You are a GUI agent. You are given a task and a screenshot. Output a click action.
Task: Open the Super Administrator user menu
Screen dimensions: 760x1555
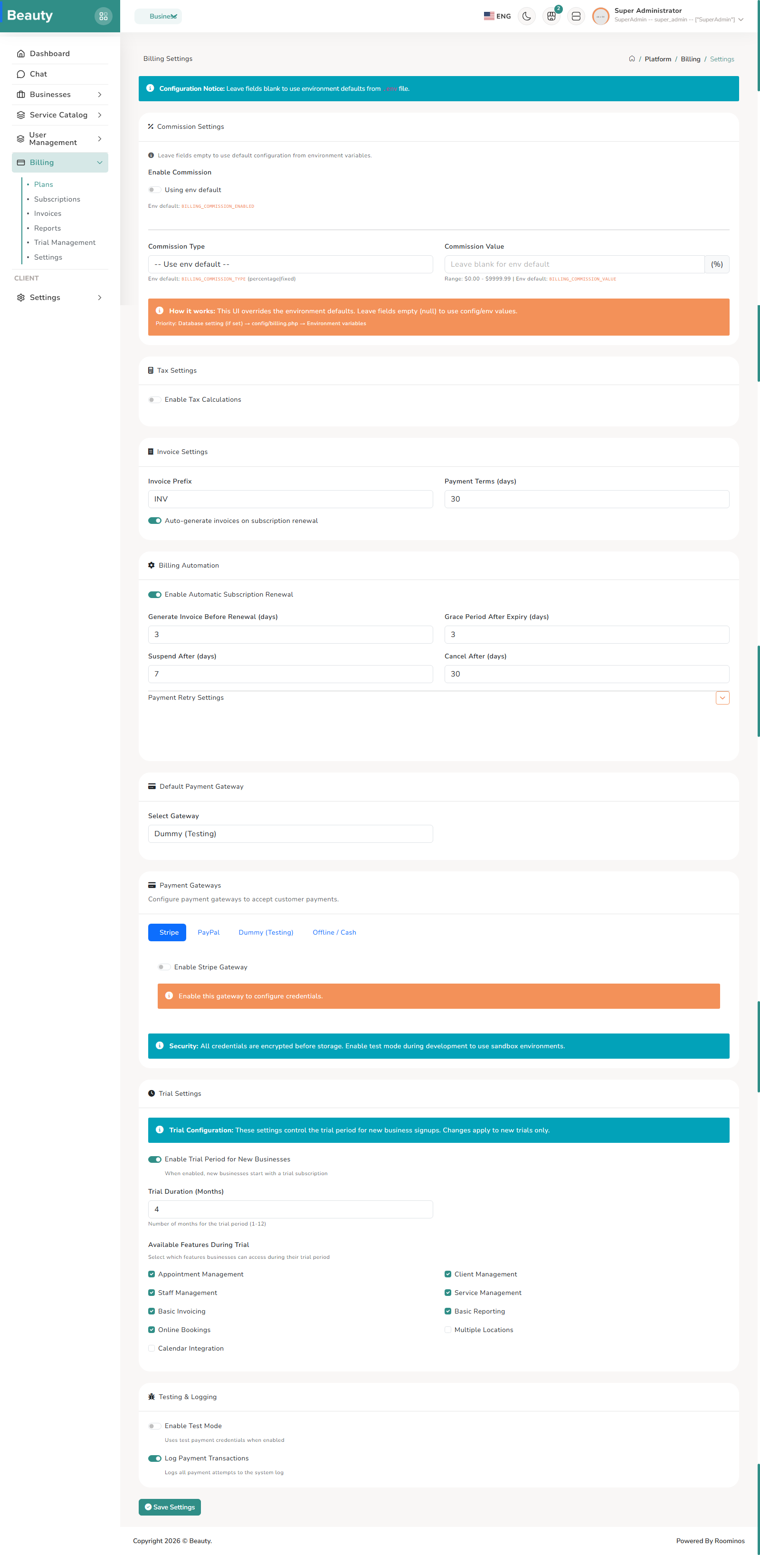679,15
